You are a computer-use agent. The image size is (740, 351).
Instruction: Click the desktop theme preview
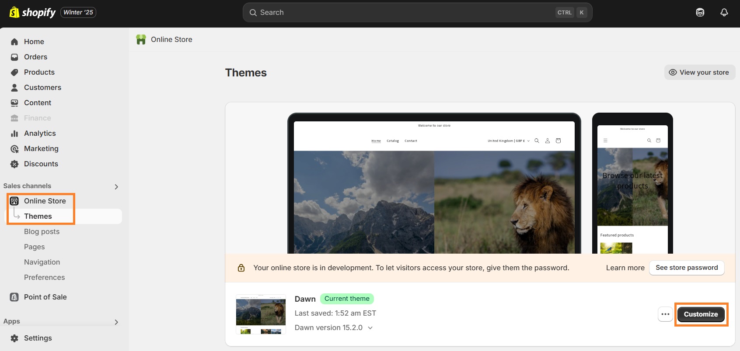tap(434, 183)
